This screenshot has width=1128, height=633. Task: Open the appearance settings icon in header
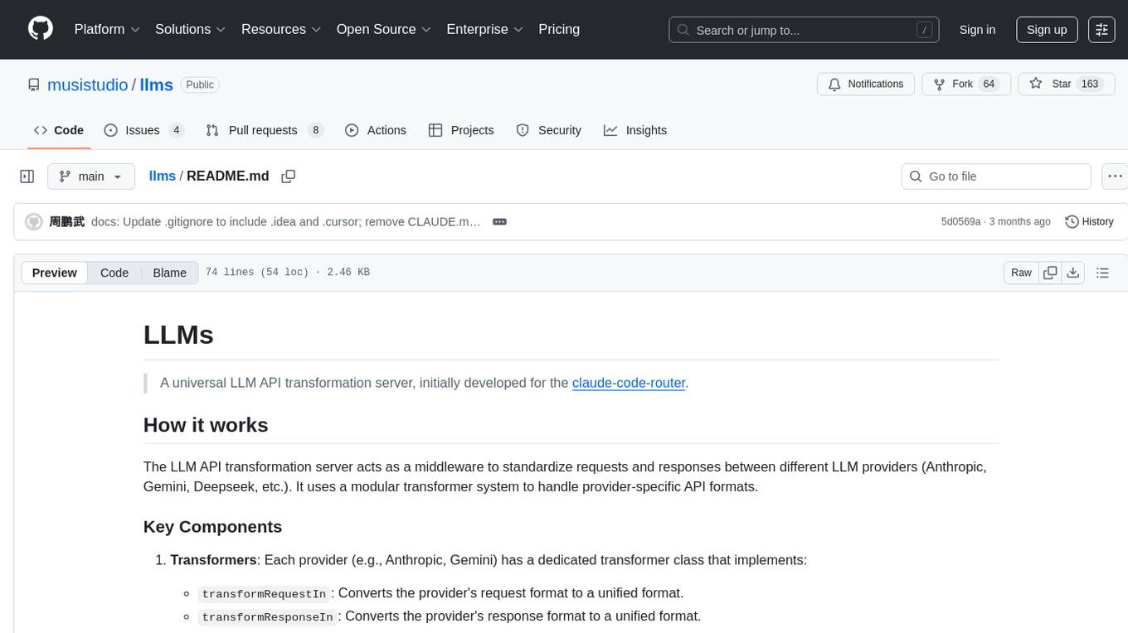1101,30
